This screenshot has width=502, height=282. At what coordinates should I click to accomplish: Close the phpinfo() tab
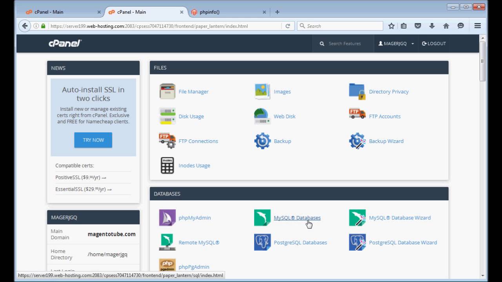[x=264, y=12]
